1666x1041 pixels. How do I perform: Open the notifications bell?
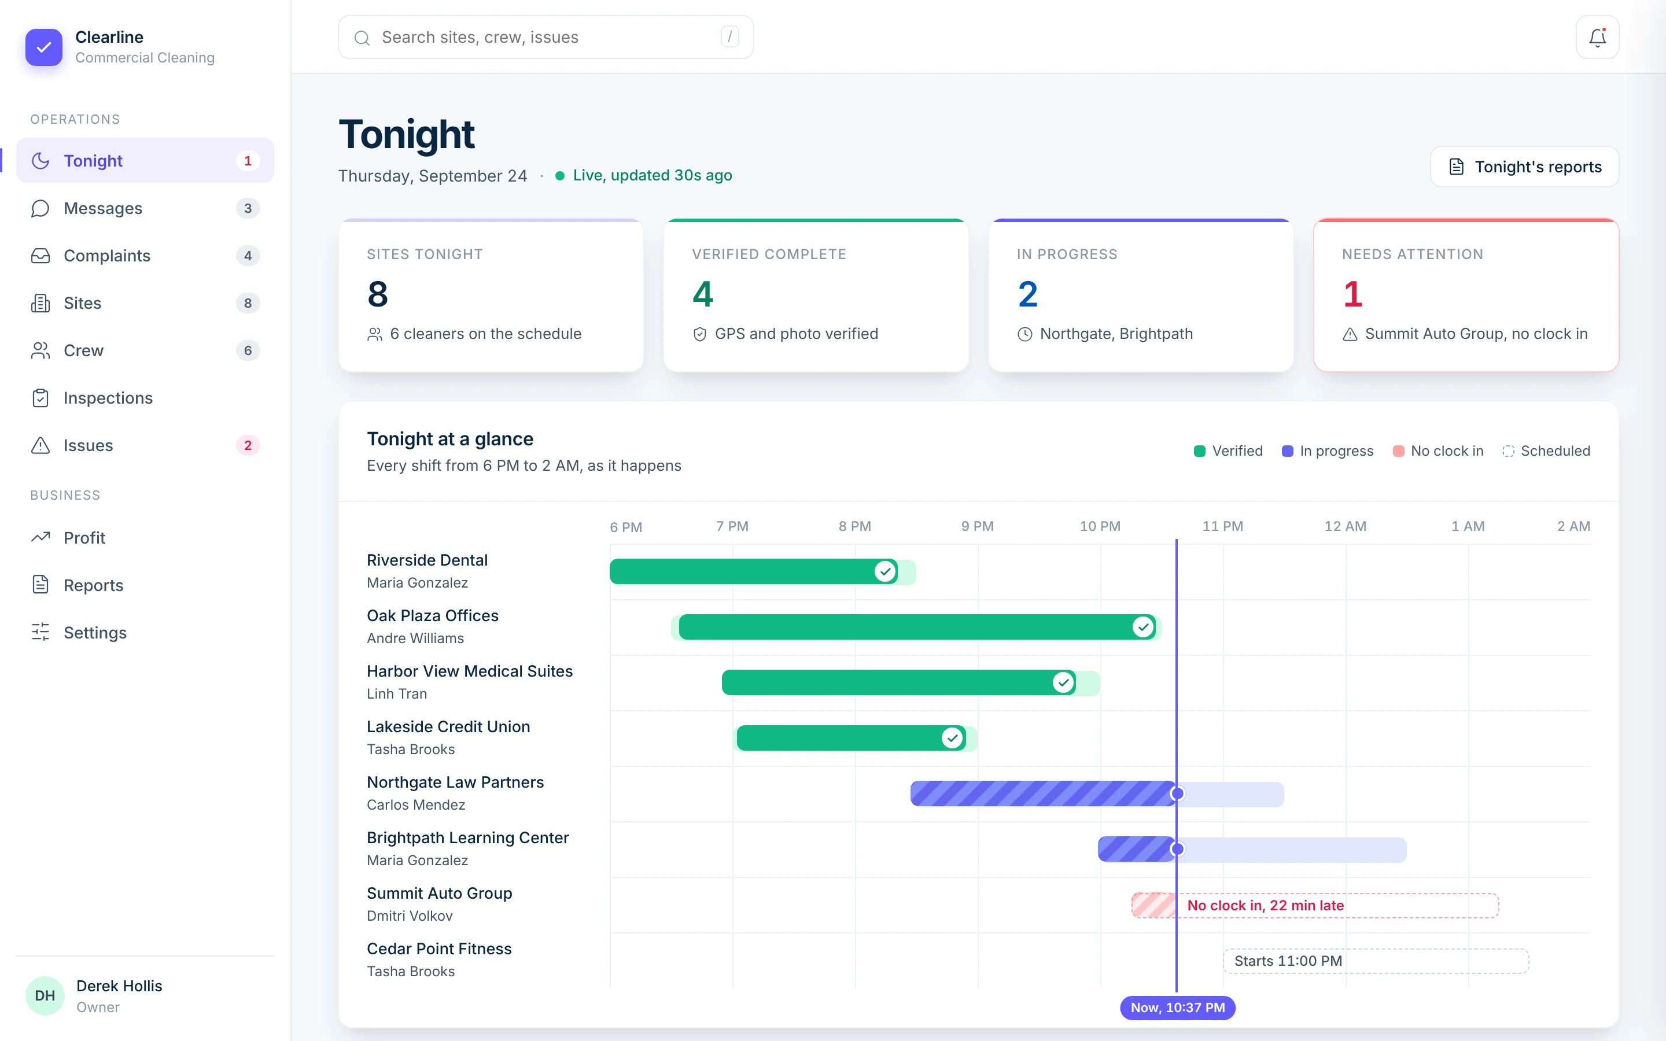point(1597,37)
